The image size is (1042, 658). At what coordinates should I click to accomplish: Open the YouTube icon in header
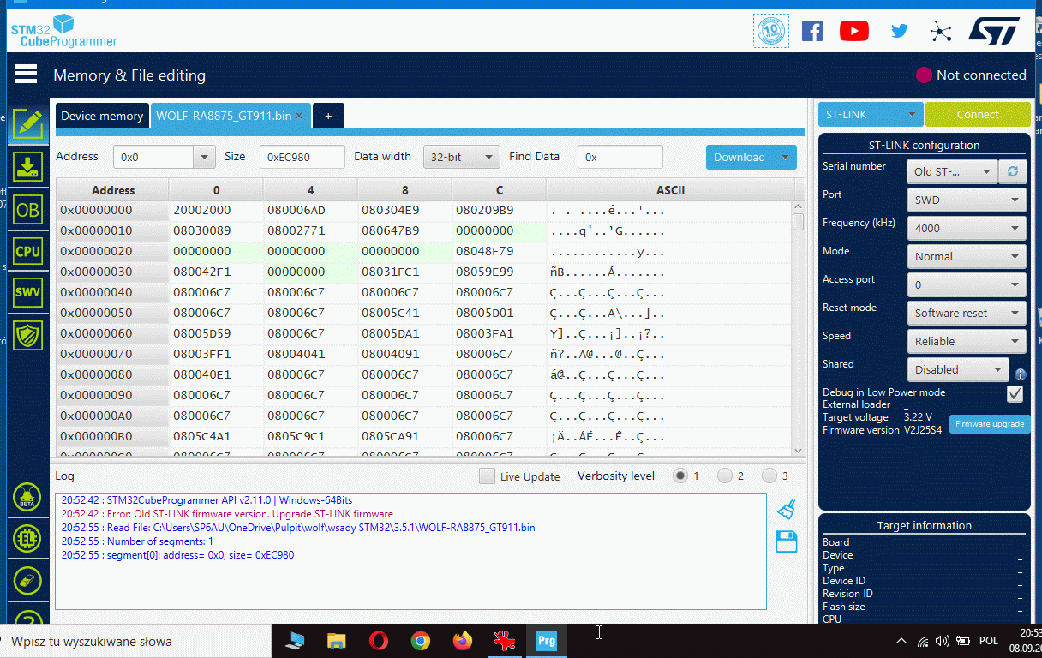tap(853, 32)
